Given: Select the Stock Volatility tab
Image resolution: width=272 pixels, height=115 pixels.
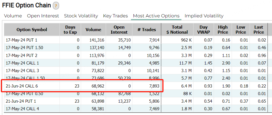Looking at the screenshot, I should [81, 16].
